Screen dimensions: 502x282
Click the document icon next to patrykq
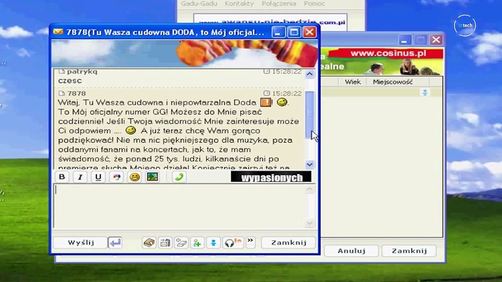click(x=62, y=72)
